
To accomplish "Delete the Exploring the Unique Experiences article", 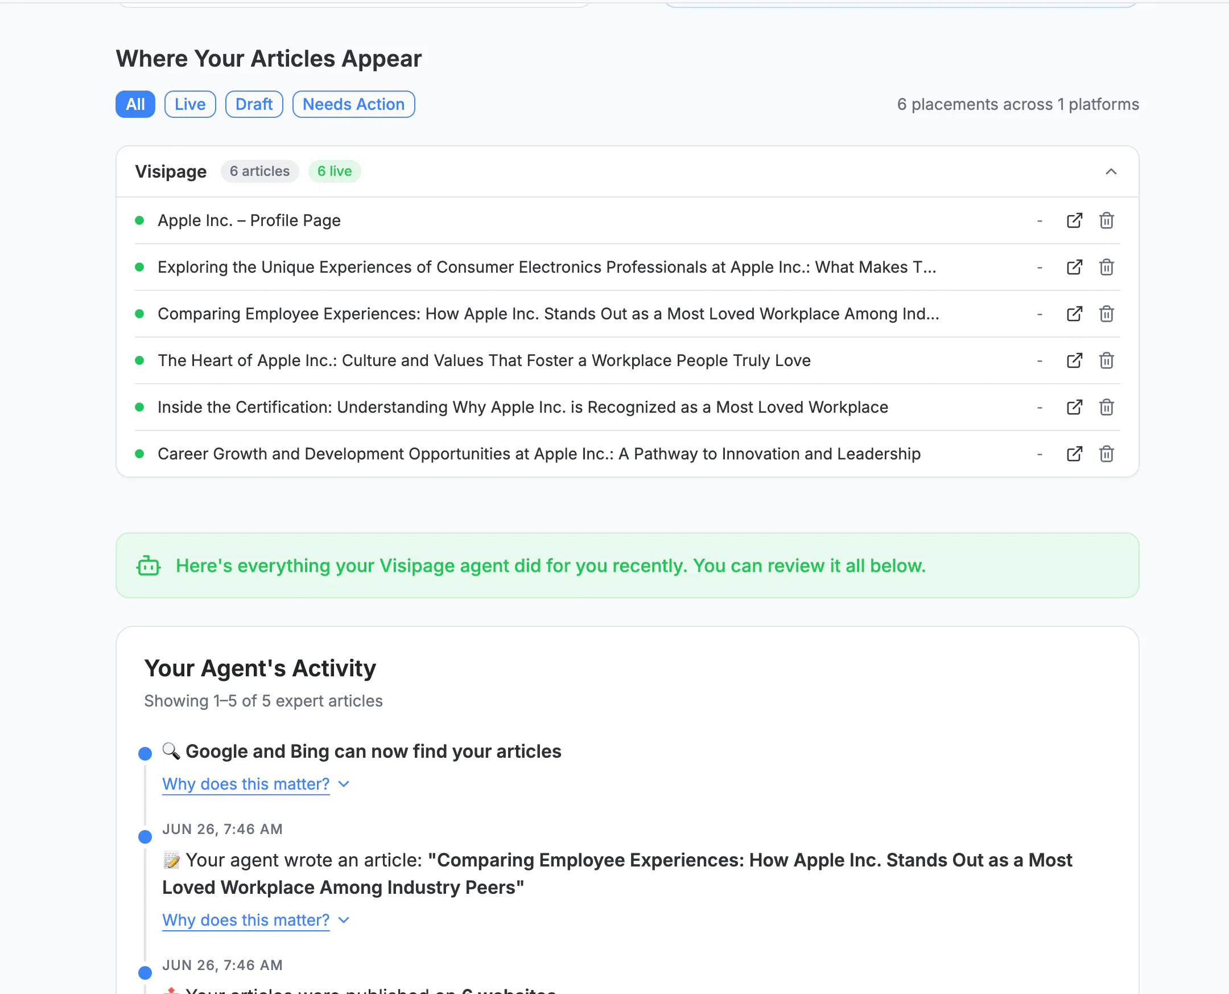I will pos(1107,268).
